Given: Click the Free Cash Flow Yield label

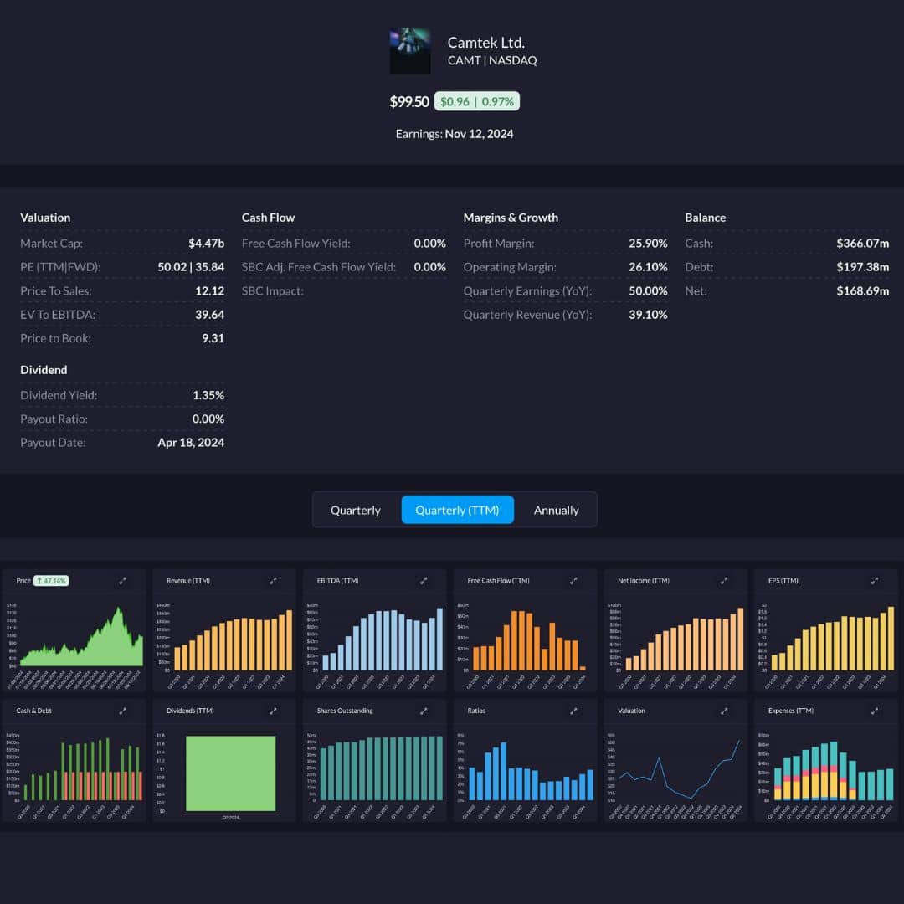Looking at the screenshot, I should point(295,244).
